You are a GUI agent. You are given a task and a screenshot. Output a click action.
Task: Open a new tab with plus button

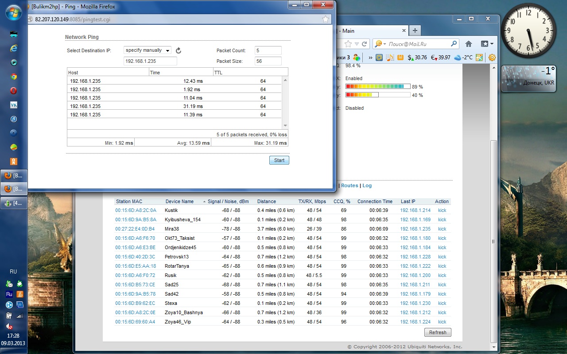pos(415,31)
